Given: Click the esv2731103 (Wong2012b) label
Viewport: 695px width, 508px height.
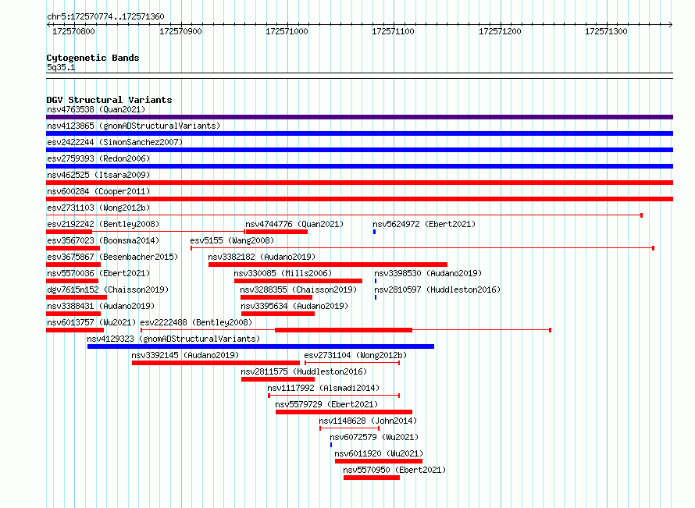Looking at the screenshot, I should (x=98, y=208).
